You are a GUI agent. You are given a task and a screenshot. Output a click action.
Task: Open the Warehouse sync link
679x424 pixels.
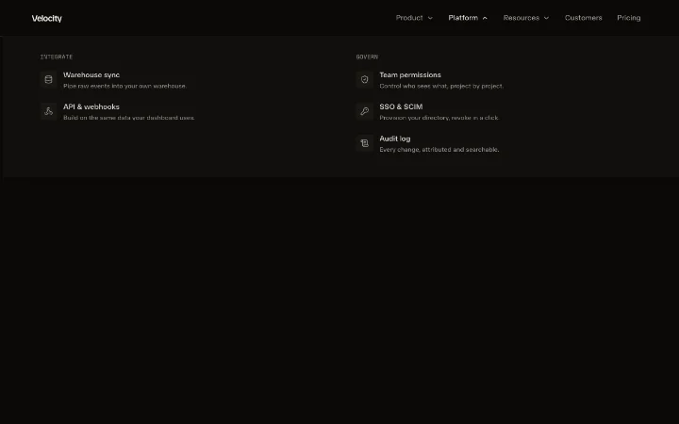(x=91, y=74)
